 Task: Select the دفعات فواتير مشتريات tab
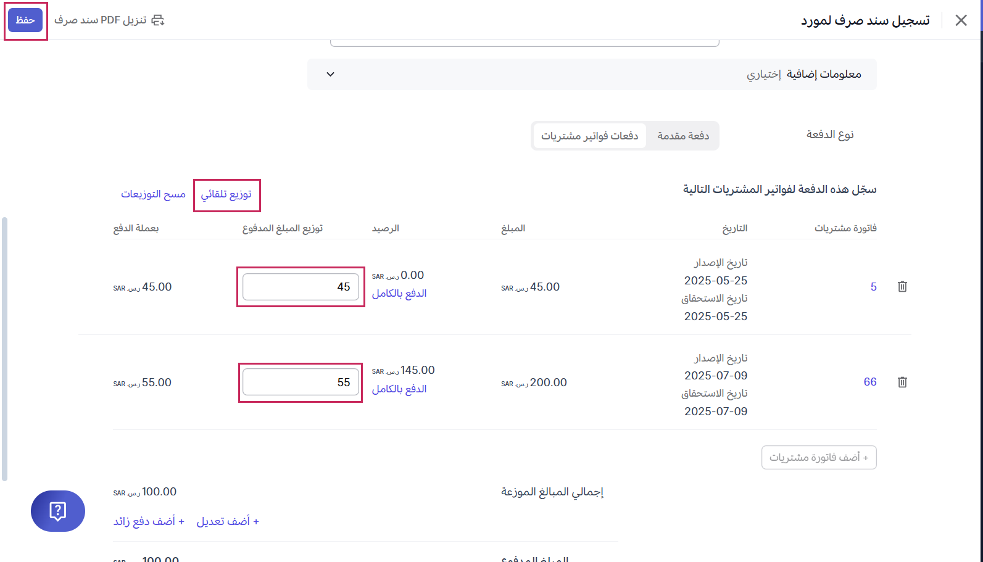click(x=589, y=136)
